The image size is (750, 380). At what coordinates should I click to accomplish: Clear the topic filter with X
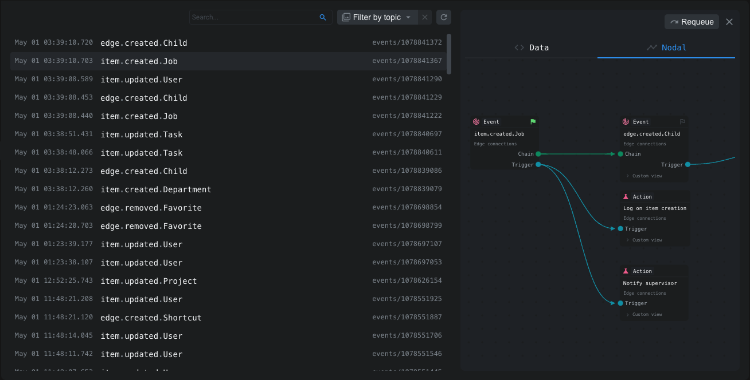pos(425,17)
